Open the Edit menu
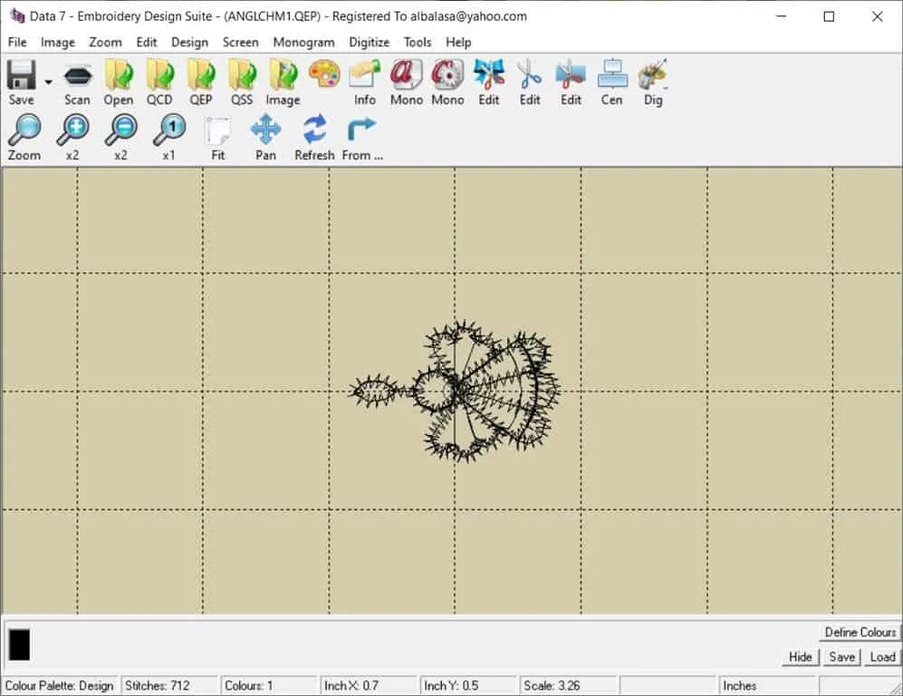 tap(147, 42)
